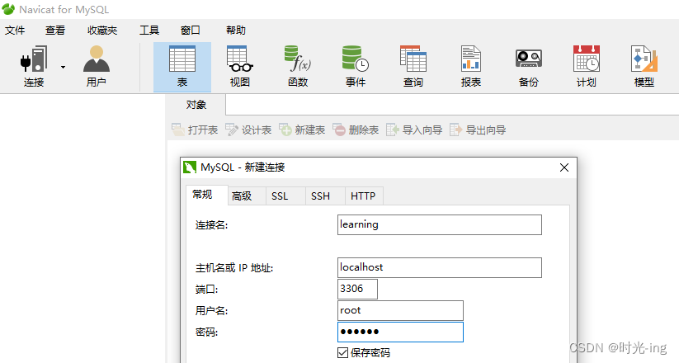Screen dimensions: 679x363
Task: Open the 收藏夹 menu
Action: point(102,31)
